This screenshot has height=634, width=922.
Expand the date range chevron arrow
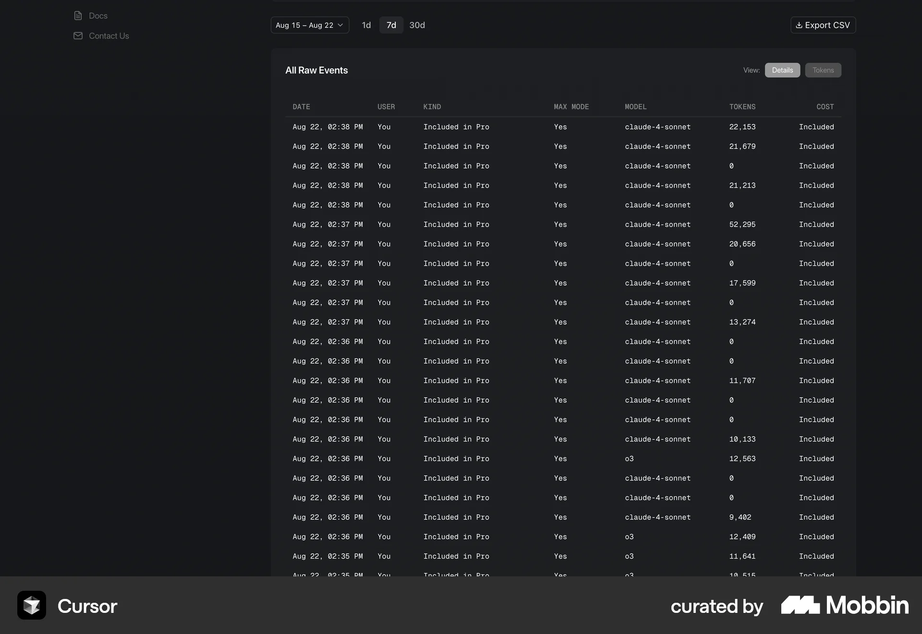point(340,25)
